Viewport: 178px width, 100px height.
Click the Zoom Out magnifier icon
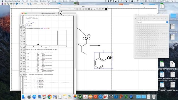(45, 4)
